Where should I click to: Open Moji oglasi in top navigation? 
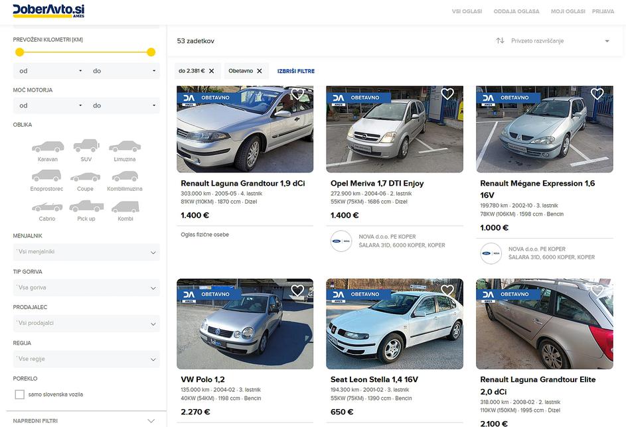(x=568, y=11)
